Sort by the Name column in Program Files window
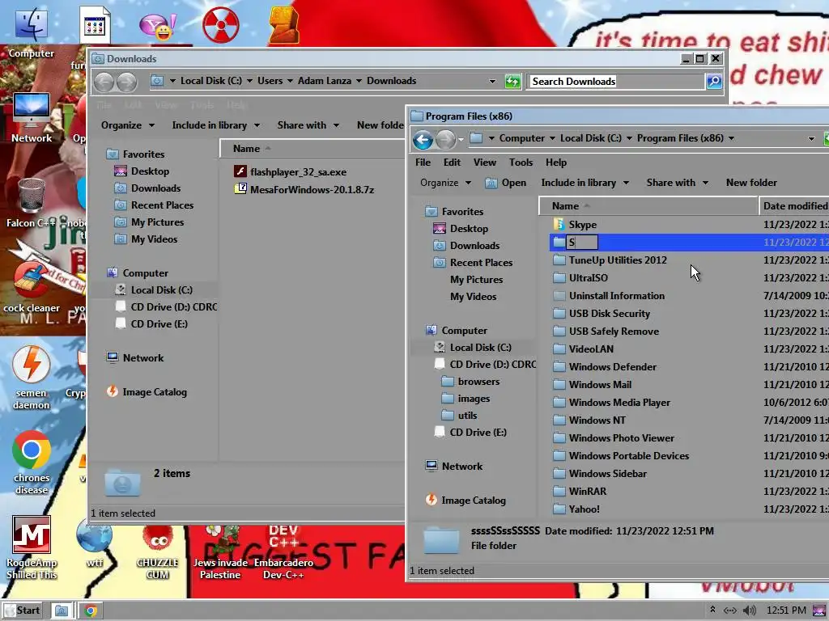This screenshot has height=621, width=829. (x=648, y=206)
